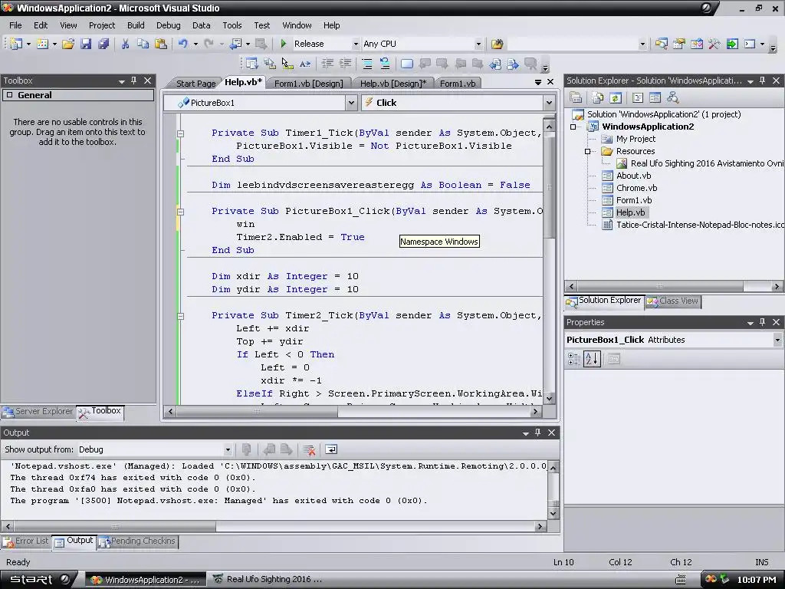Screen dimensions: 785x589
Task: Click the green arrow Start Page icon
Action: 732,44
